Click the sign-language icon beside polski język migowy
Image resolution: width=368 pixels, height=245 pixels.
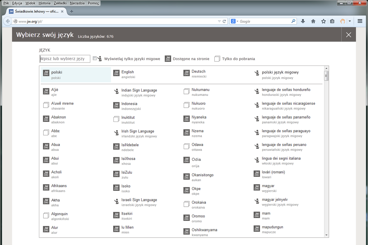(257, 73)
